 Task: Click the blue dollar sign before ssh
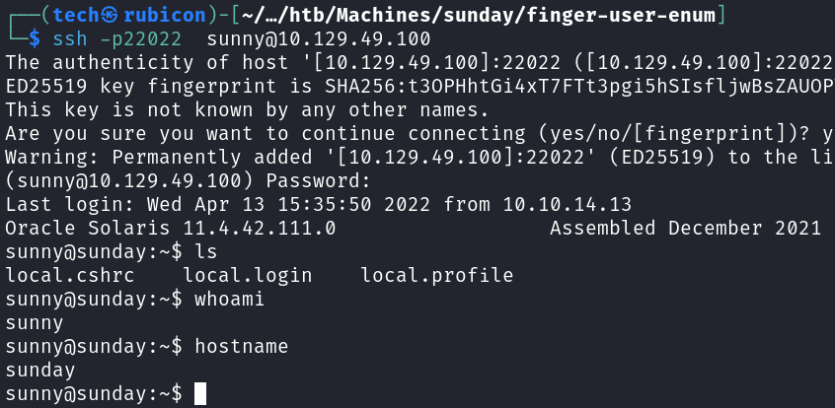[35, 38]
